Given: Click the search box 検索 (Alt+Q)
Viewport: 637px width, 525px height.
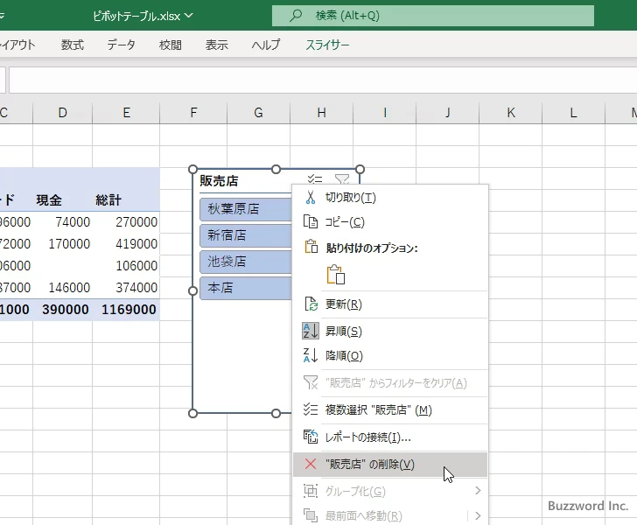Looking at the screenshot, I should [x=432, y=16].
